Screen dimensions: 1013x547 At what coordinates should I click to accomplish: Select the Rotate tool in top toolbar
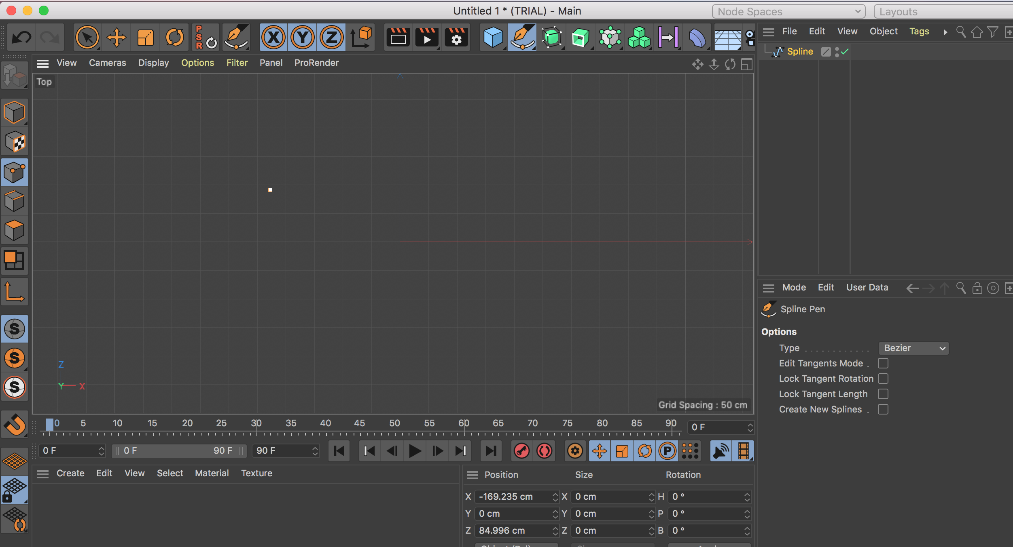174,38
